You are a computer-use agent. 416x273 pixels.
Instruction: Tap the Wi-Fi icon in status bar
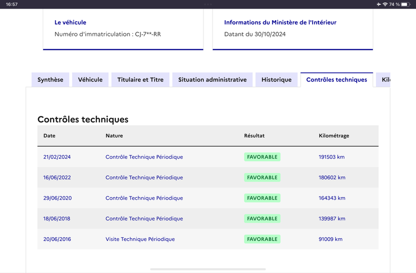[385, 4]
